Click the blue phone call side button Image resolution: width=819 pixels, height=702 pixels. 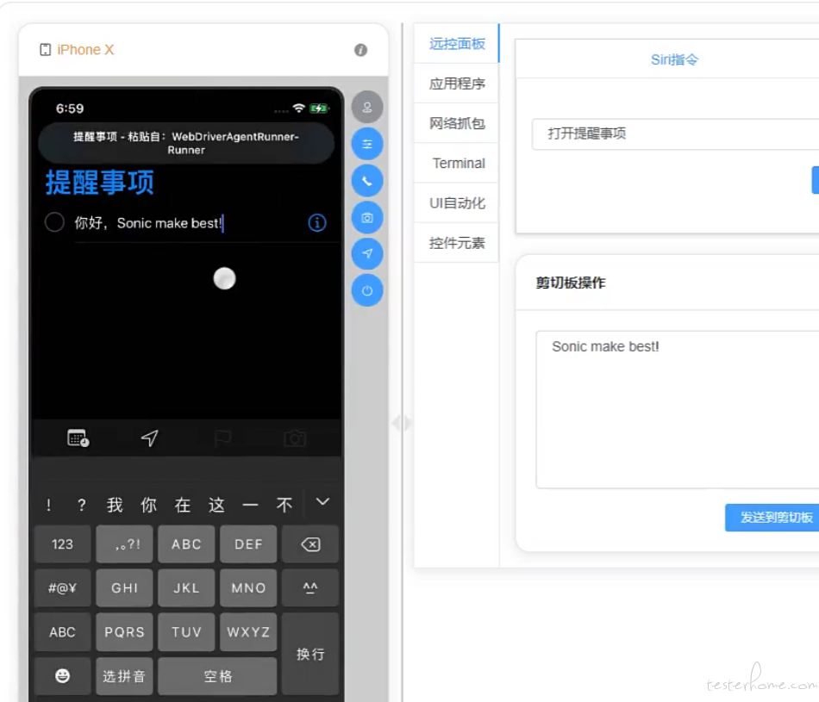click(x=367, y=181)
